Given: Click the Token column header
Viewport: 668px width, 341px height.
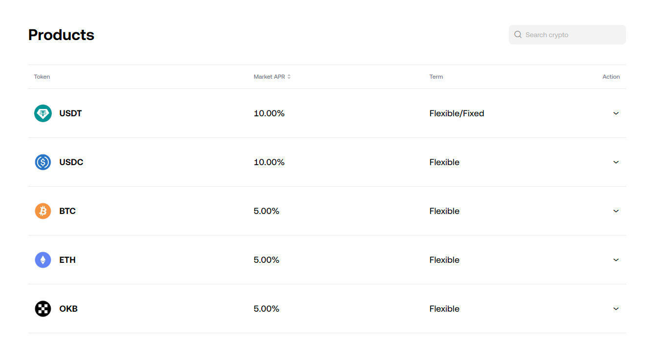Looking at the screenshot, I should tap(42, 77).
